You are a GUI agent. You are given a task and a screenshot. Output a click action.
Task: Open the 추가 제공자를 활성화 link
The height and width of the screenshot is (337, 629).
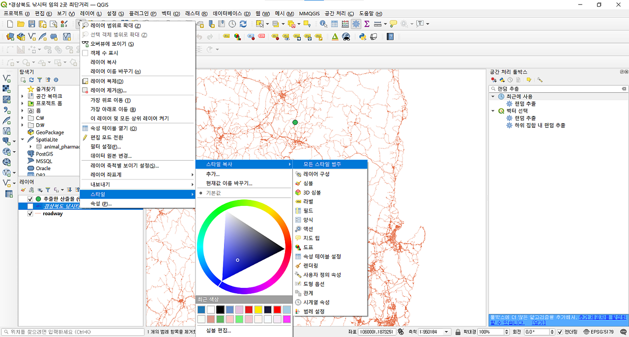click(x=602, y=317)
